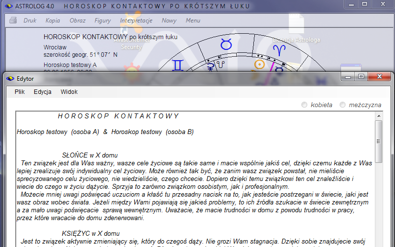This screenshot has width=395, height=247.
Task: Open the Nowy menu in Astrolog
Action: tap(169, 21)
